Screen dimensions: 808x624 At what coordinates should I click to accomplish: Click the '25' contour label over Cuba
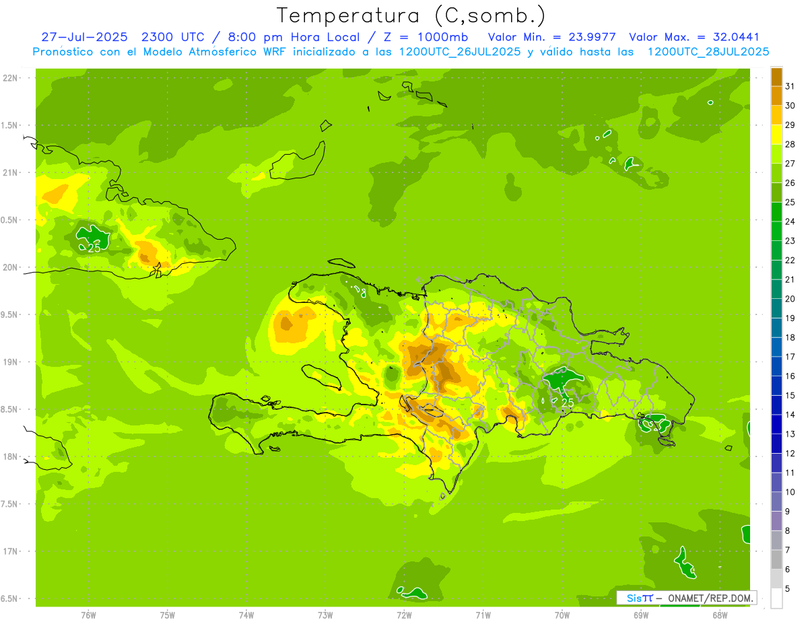pyautogui.click(x=94, y=248)
